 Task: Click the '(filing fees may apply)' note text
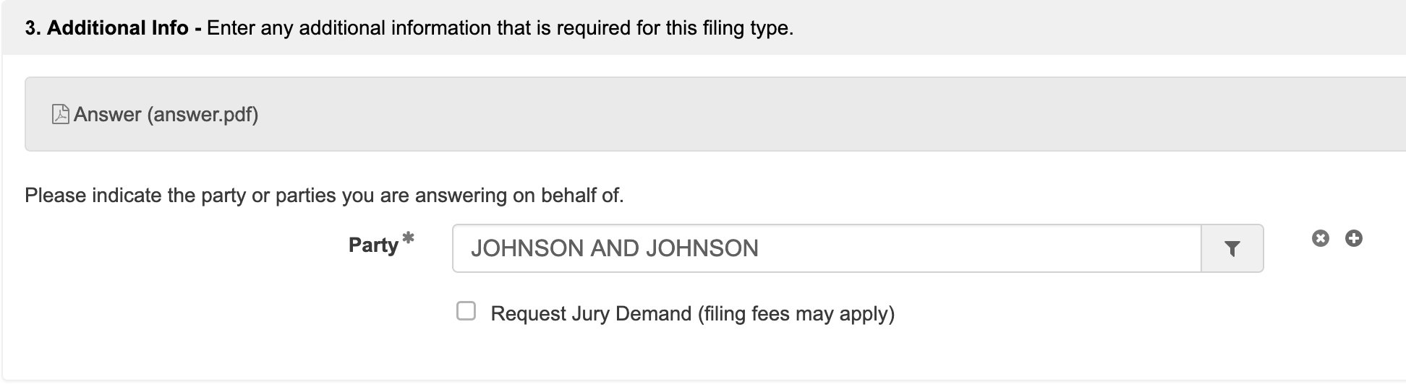pos(796,314)
